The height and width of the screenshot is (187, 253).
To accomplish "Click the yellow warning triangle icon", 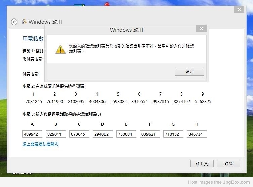I will 60,49.
